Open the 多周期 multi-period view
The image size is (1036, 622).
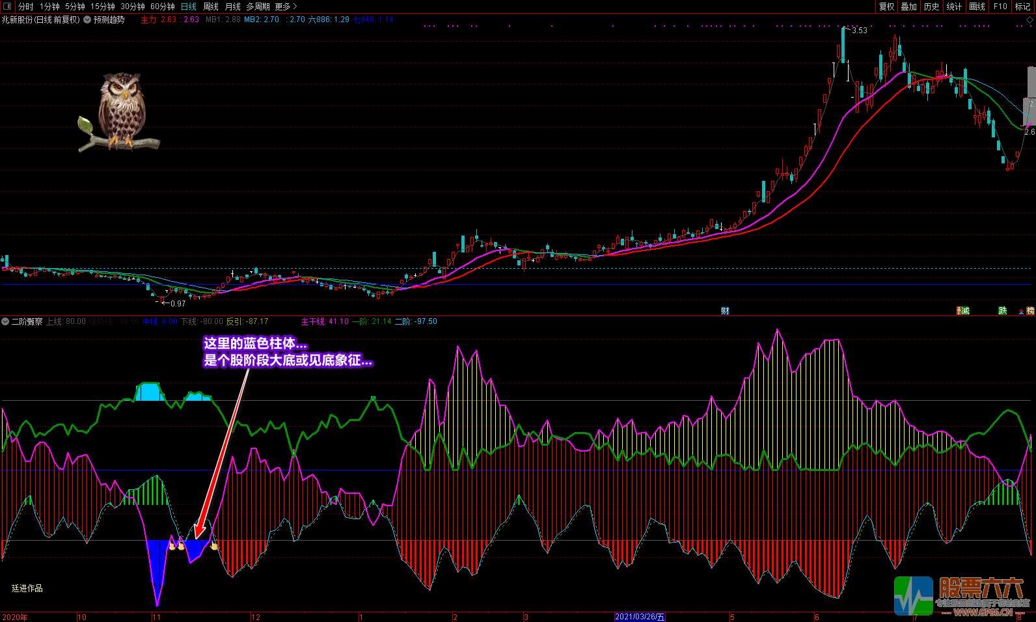coord(258,7)
